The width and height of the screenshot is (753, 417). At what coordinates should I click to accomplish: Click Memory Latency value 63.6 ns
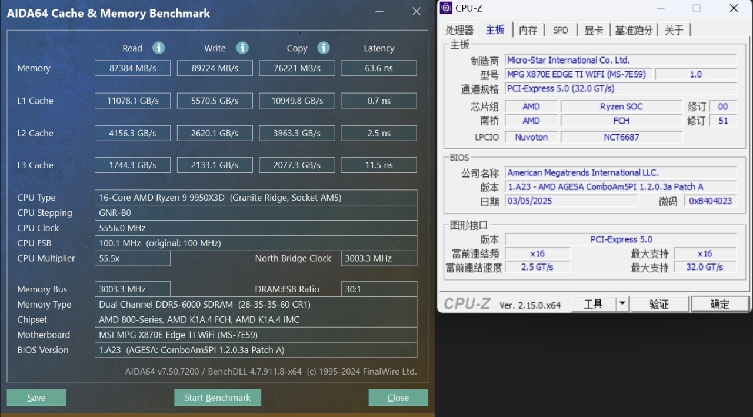click(x=379, y=68)
